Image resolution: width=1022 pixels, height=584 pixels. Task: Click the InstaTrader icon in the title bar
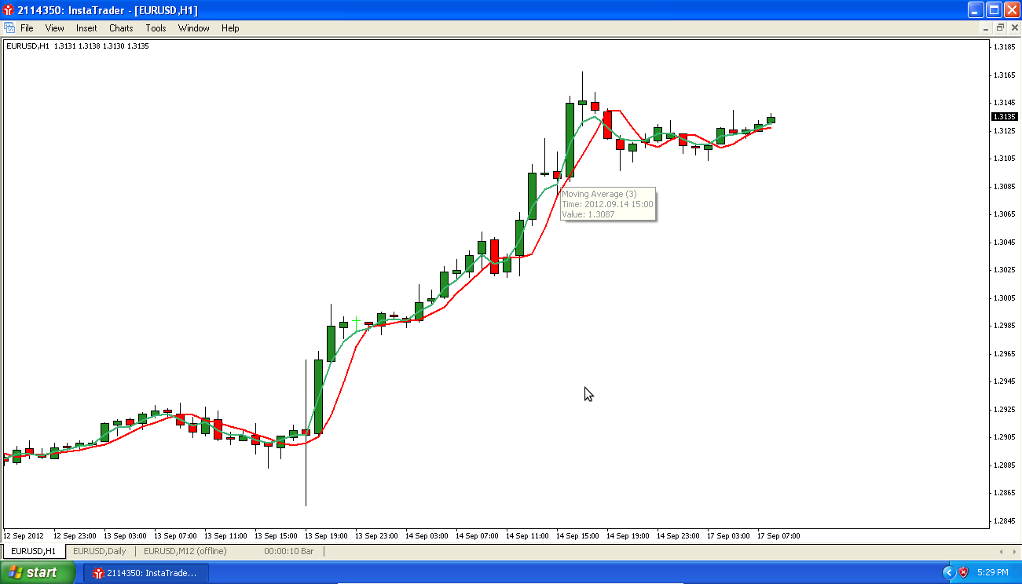[x=9, y=10]
